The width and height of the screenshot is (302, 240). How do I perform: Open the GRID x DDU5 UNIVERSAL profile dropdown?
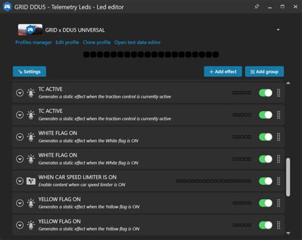(278, 30)
